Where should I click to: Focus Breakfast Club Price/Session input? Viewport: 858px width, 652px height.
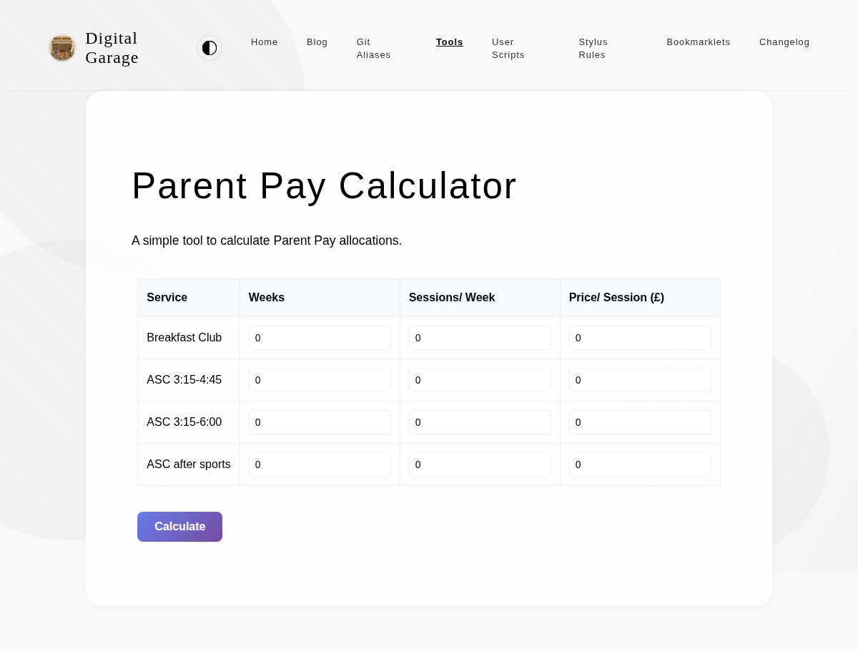[640, 338]
